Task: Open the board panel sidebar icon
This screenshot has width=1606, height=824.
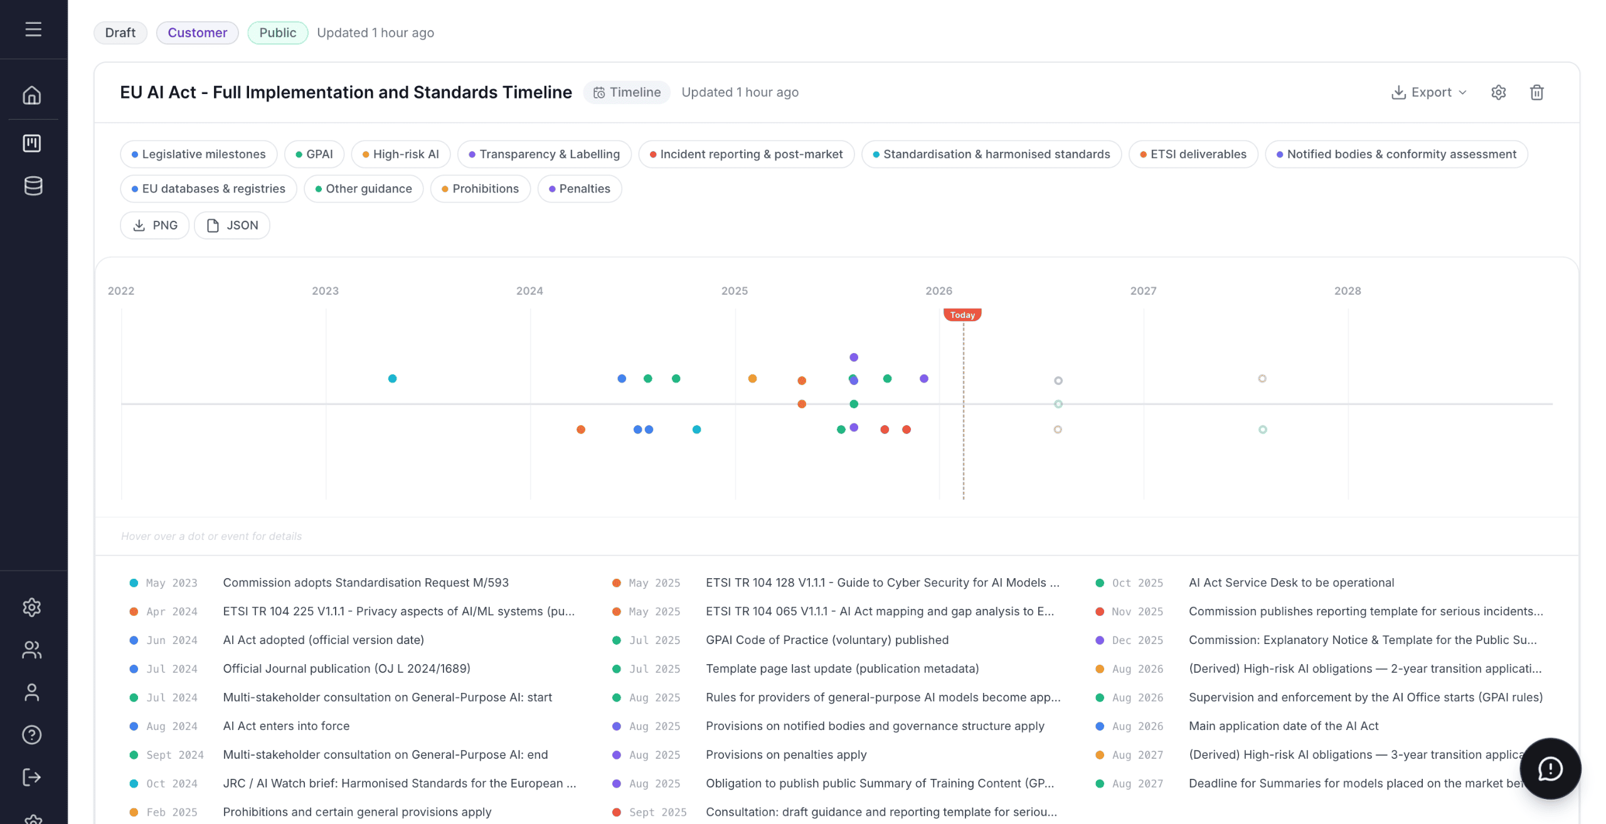Action: [x=32, y=143]
